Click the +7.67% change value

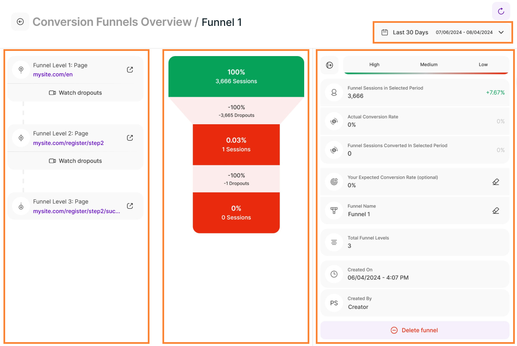pos(495,92)
